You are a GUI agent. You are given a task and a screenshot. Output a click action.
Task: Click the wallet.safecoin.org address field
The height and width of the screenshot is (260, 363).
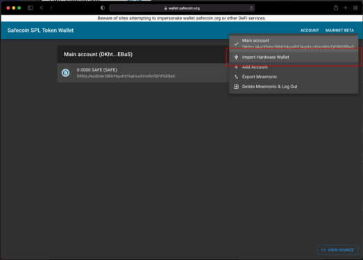[x=182, y=8]
